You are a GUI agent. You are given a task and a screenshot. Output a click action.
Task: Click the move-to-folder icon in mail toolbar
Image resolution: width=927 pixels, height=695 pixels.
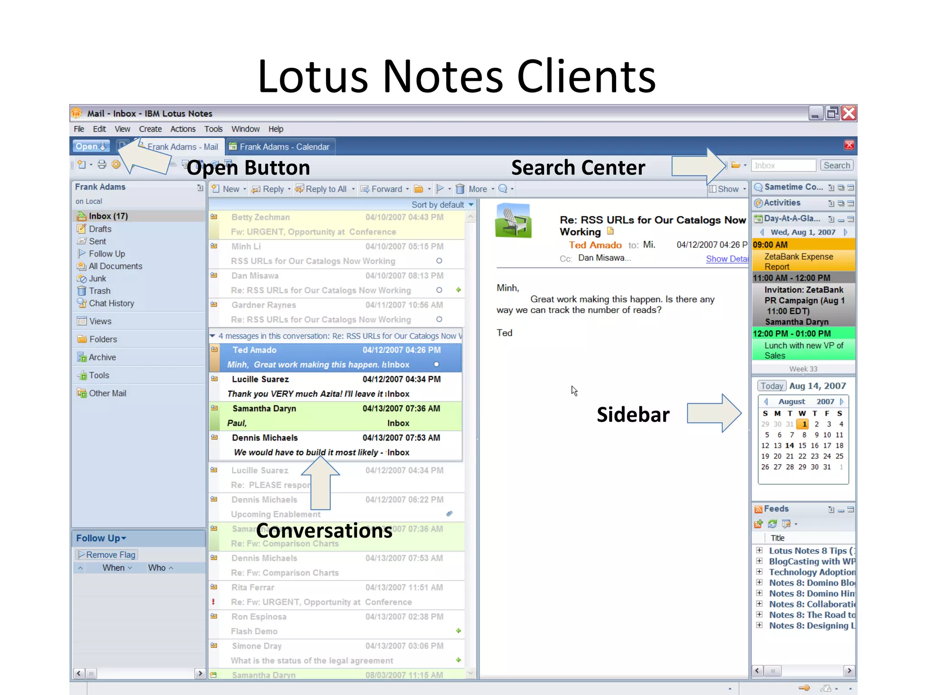(x=419, y=189)
